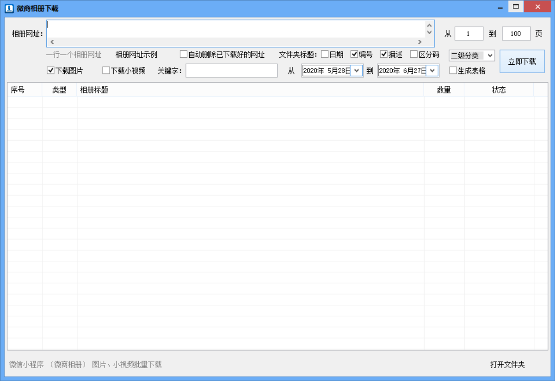Close the 微商相册下载 window
Screen dimensions: 555x381
click(537, 7)
